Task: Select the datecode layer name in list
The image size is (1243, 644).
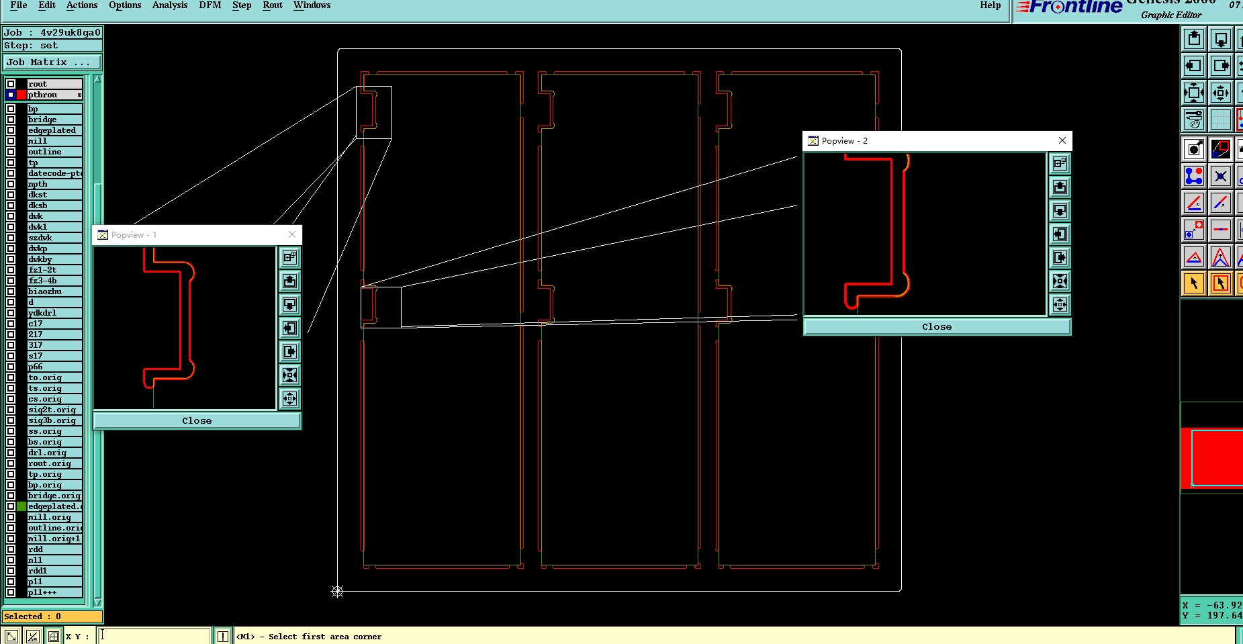Action: [54, 173]
